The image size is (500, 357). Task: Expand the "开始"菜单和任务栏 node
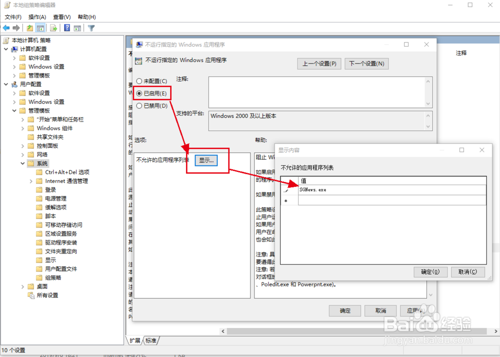pos(22,119)
